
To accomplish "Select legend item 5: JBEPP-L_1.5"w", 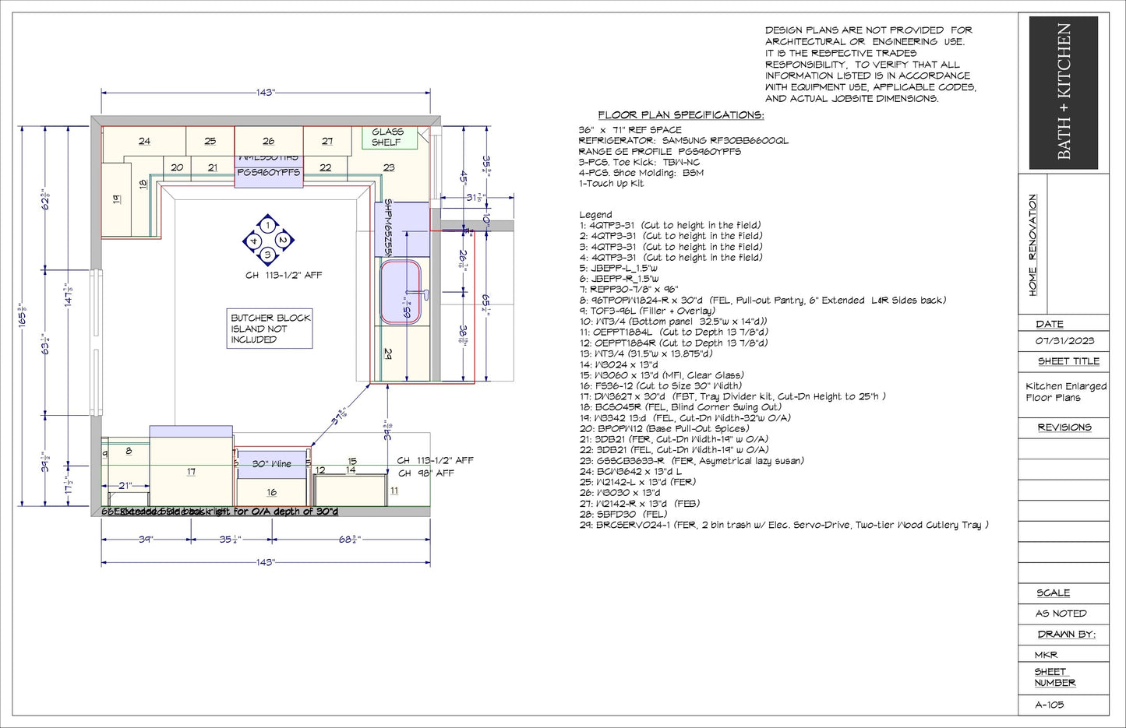I will pyautogui.click(x=619, y=268).
